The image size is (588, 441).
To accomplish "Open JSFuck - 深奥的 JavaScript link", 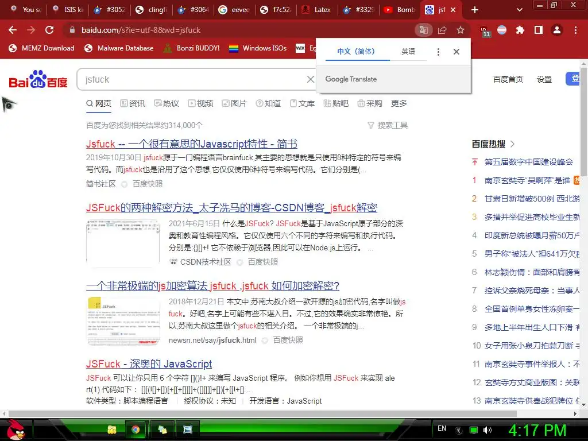I will click(149, 363).
